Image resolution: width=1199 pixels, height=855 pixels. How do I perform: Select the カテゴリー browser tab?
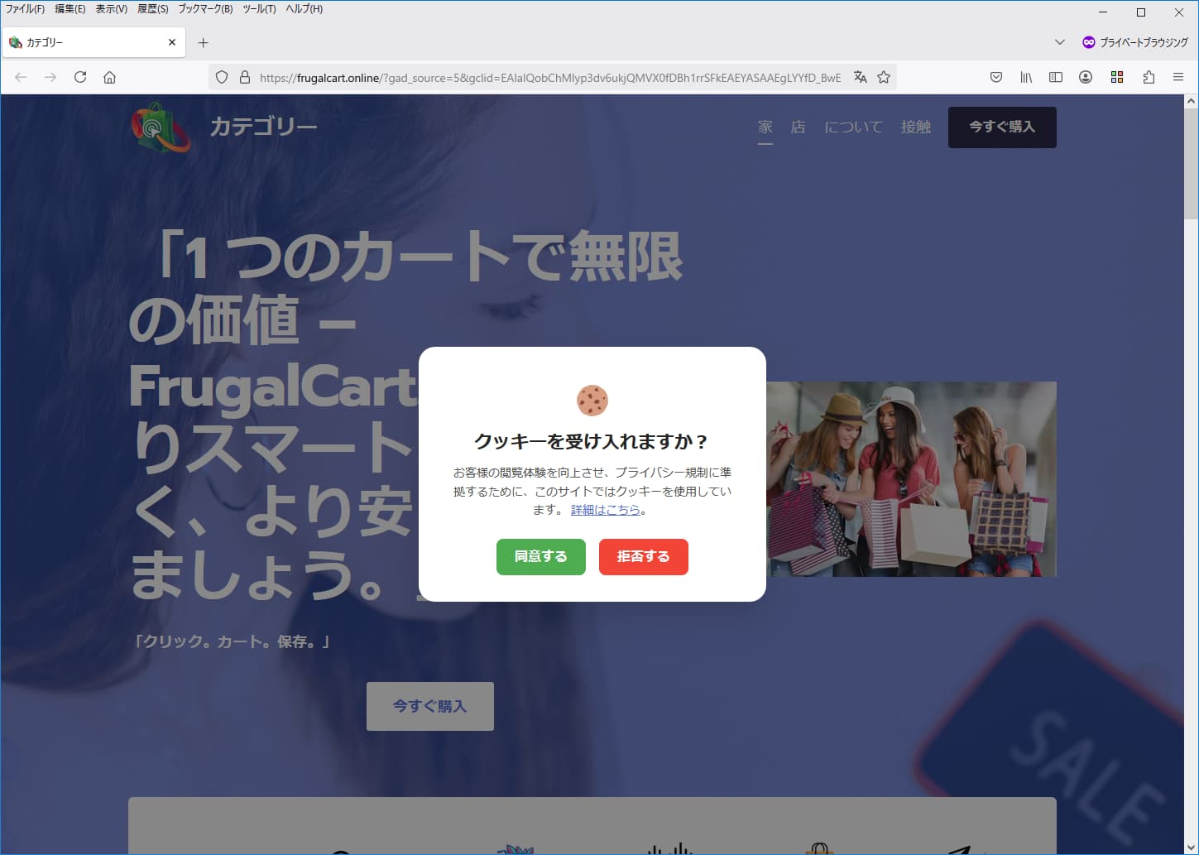pyautogui.click(x=94, y=42)
